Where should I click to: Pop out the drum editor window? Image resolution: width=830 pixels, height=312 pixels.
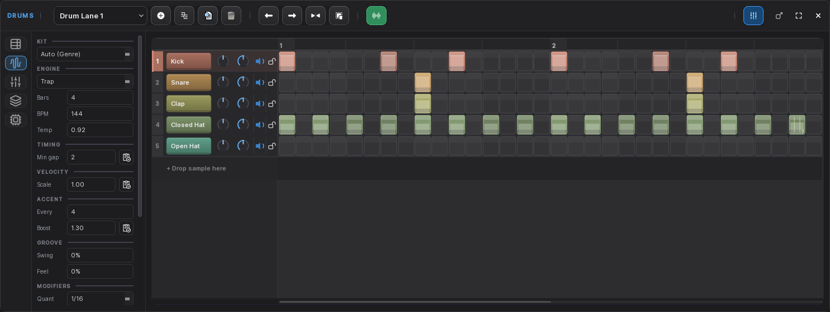(779, 16)
